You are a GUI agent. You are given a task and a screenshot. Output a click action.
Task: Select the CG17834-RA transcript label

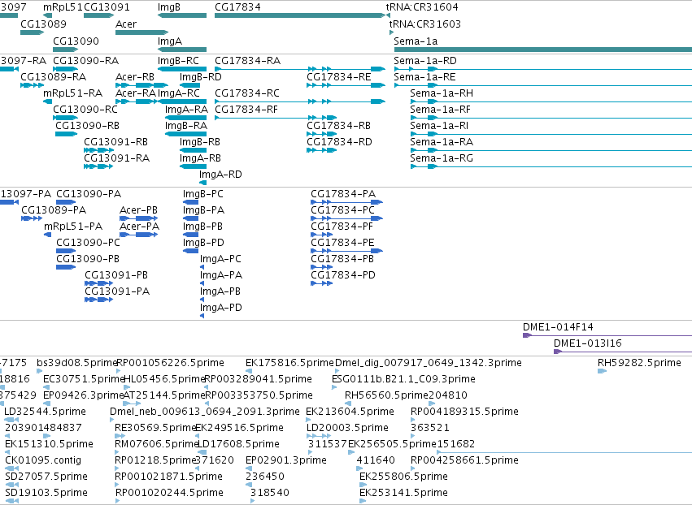tap(247, 61)
